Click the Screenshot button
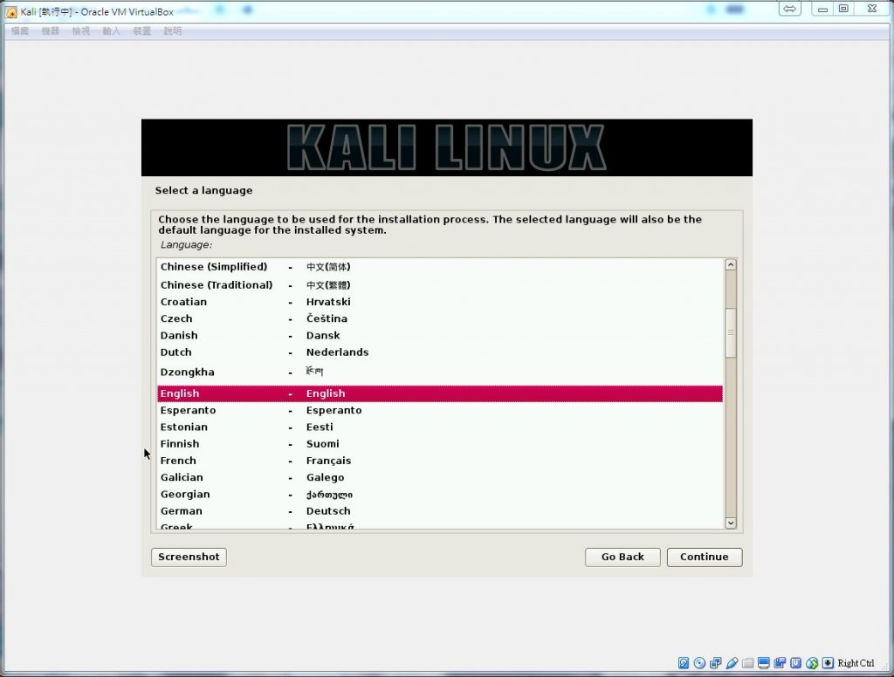The height and width of the screenshot is (677, 894). (x=189, y=557)
